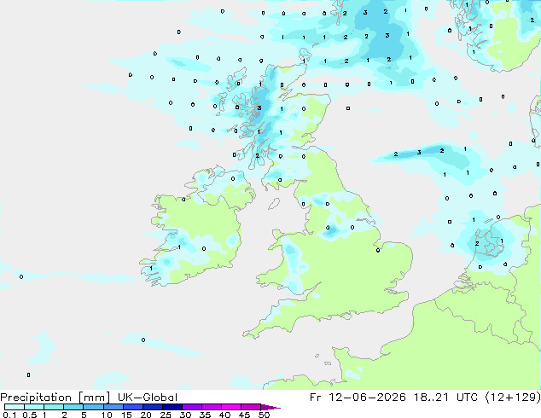
Task: Click the '20' legend scale label
Action: [146, 415]
